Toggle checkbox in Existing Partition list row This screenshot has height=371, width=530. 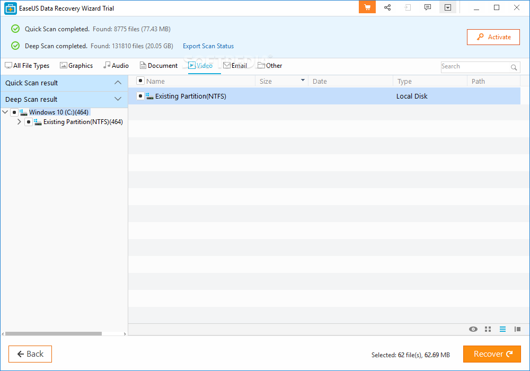coord(140,96)
